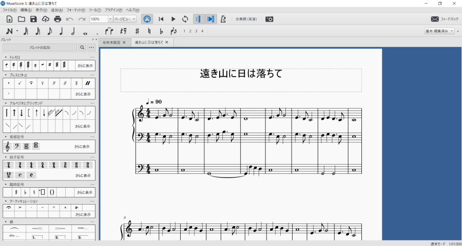The image size is (462, 246).
Task: Apply flat accidental from note toolbar
Action: tap(161, 31)
